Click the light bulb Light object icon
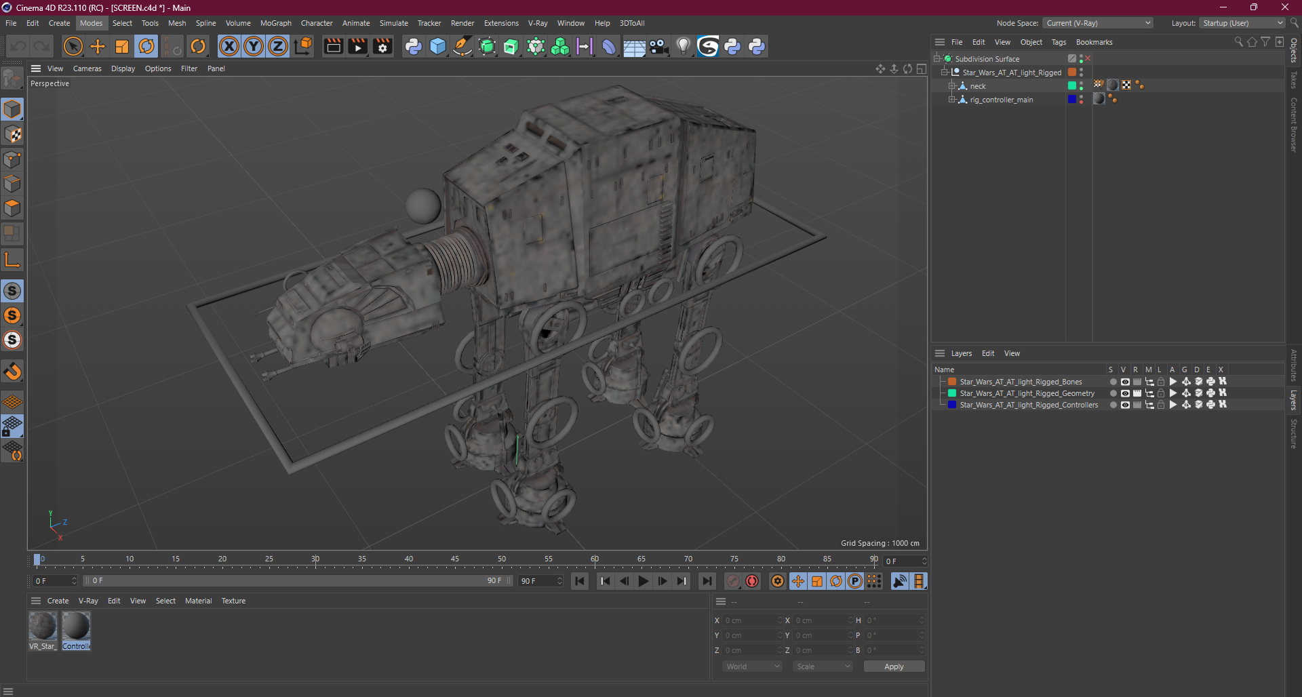This screenshot has height=697, width=1302. pos(683,46)
